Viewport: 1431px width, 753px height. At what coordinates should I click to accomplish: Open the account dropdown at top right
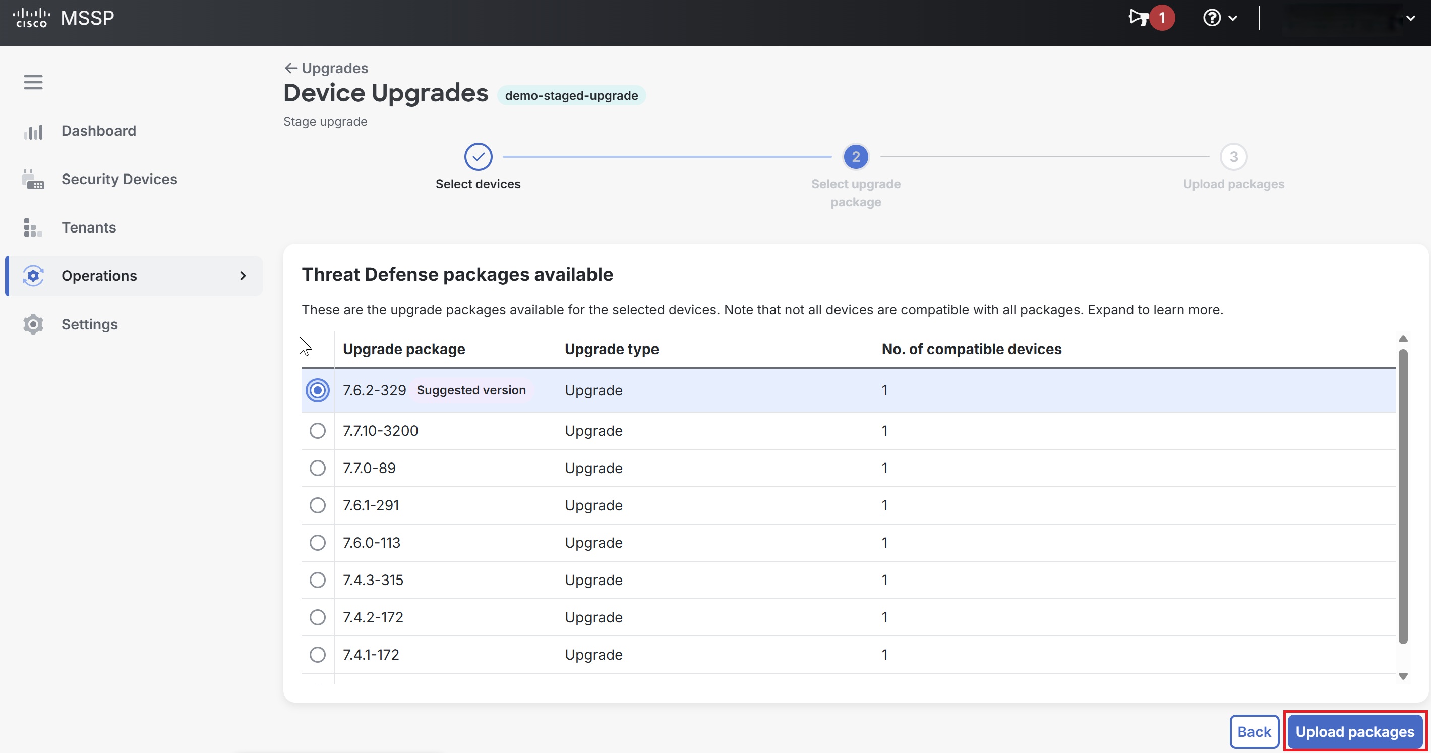coord(1410,17)
